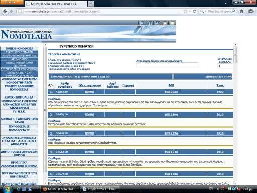Open the Firefox home page icon
257x193 pixels.
click(241, 11)
